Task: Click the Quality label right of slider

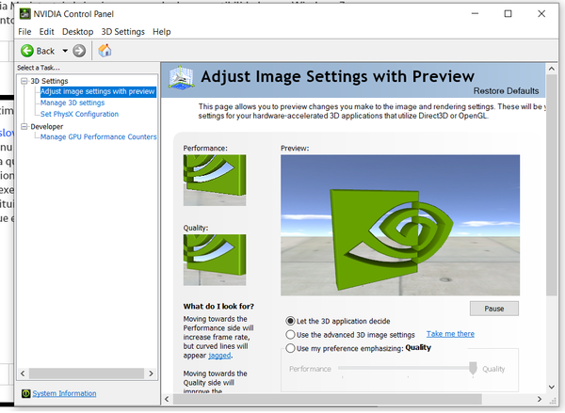Action: tap(493, 369)
